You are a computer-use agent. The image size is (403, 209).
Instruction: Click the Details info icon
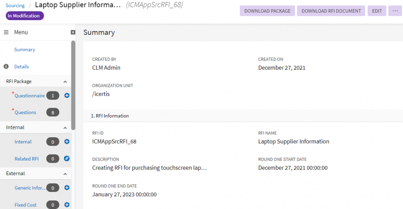point(6,67)
